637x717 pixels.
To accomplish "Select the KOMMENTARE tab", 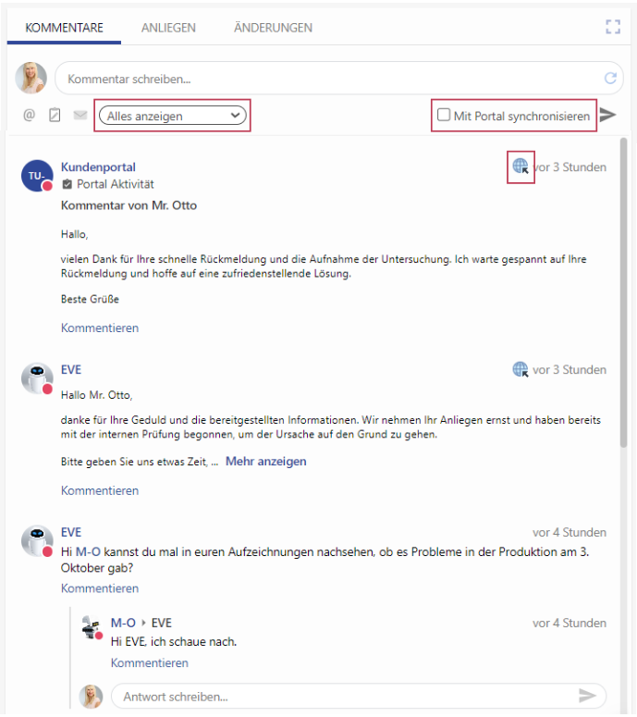I will coord(64,28).
